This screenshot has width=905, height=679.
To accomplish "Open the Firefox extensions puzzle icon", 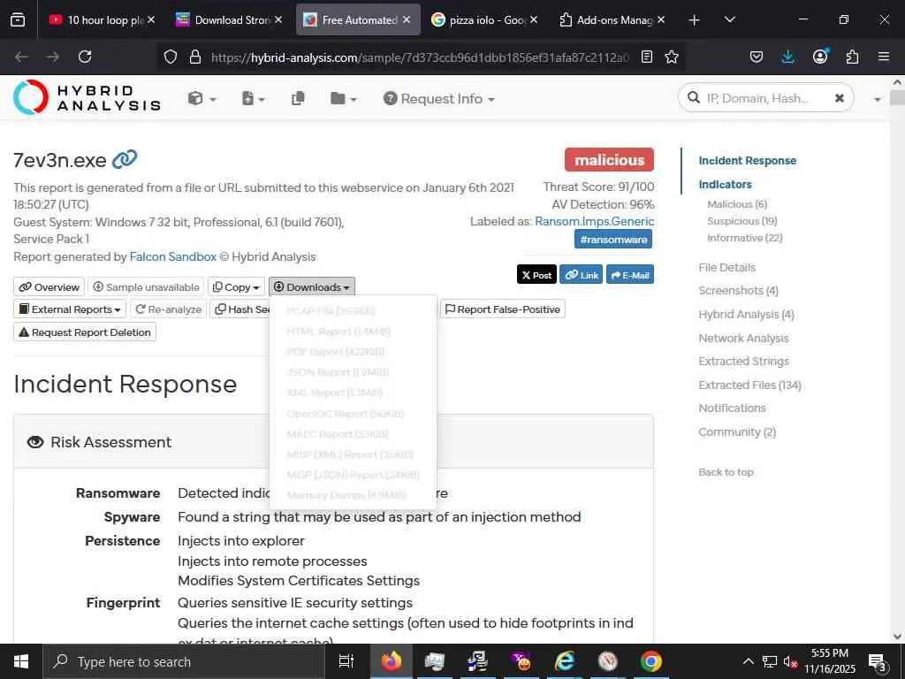I will coord(852,57).
